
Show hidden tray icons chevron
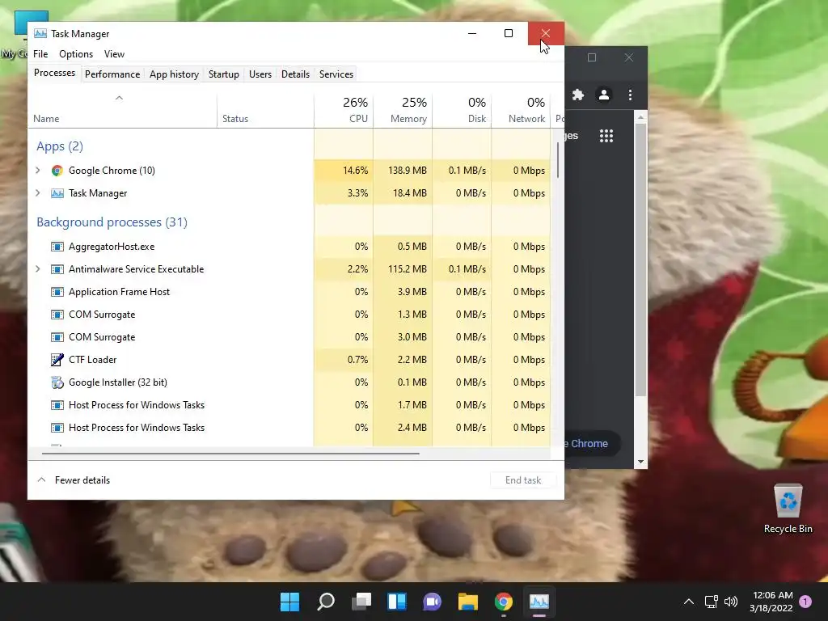coord(689,602)
